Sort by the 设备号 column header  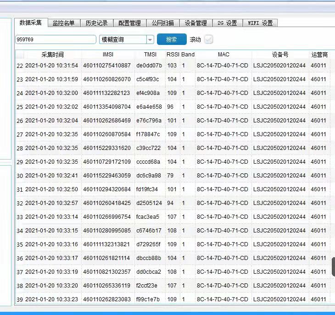pos(280,55)
